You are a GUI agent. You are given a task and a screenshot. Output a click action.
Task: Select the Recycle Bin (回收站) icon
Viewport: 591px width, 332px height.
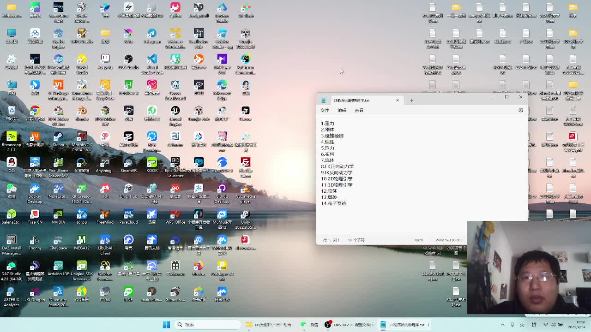click(x=12, y=113)
